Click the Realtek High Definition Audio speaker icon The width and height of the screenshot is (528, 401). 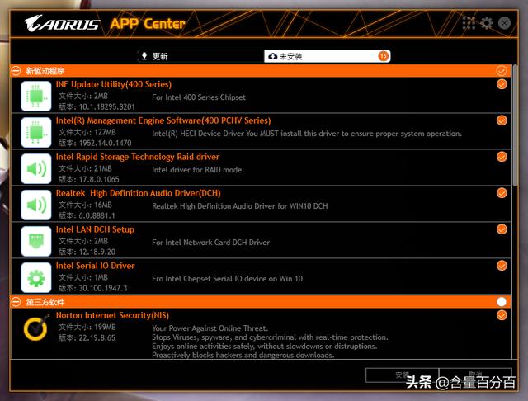pyautogui.click(x=36, y=205)
